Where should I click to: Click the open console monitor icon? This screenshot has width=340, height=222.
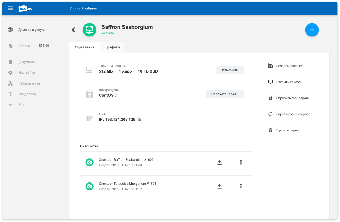coord(270,82)
